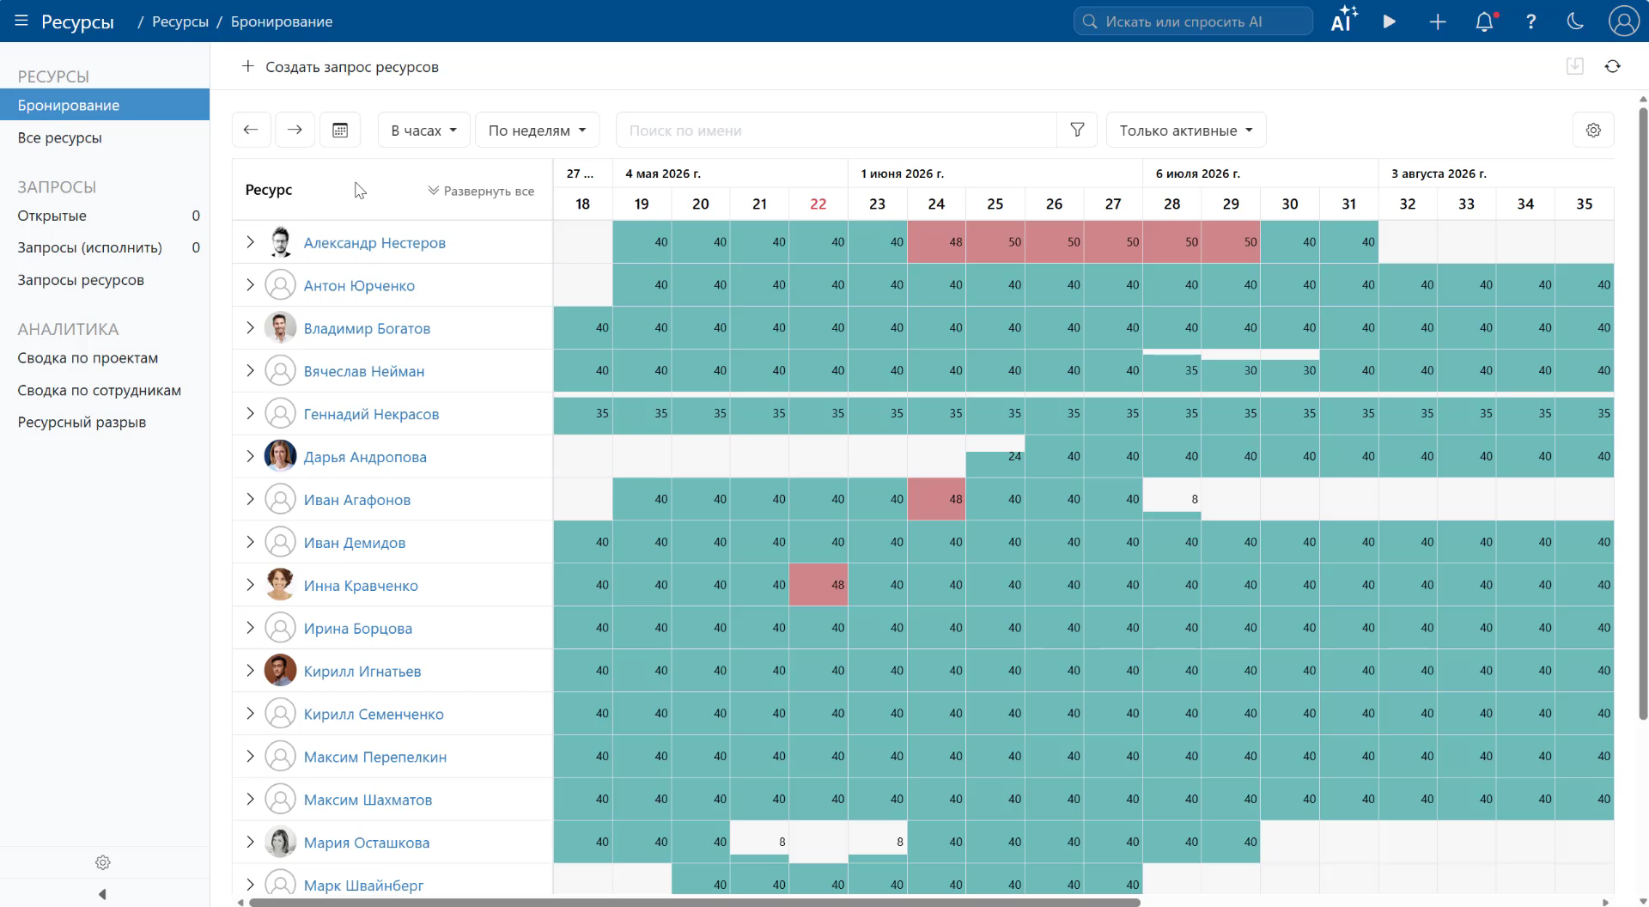Click the refresh icon at top right
Image resolution: width=1649 pixels, height=907 pixels.
click(1612, 66)
